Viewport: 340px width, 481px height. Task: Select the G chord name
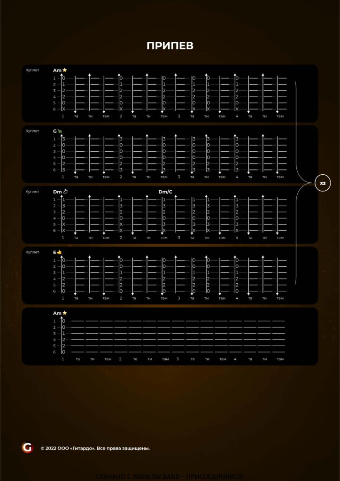[54, 131]
